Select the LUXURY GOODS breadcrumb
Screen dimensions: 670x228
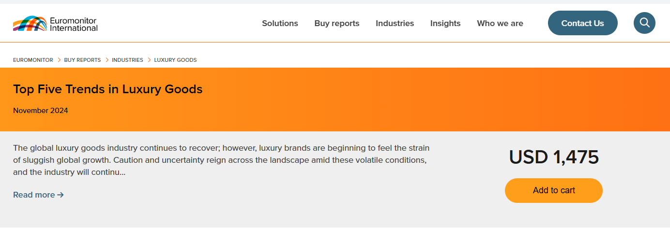pos(175,60)
